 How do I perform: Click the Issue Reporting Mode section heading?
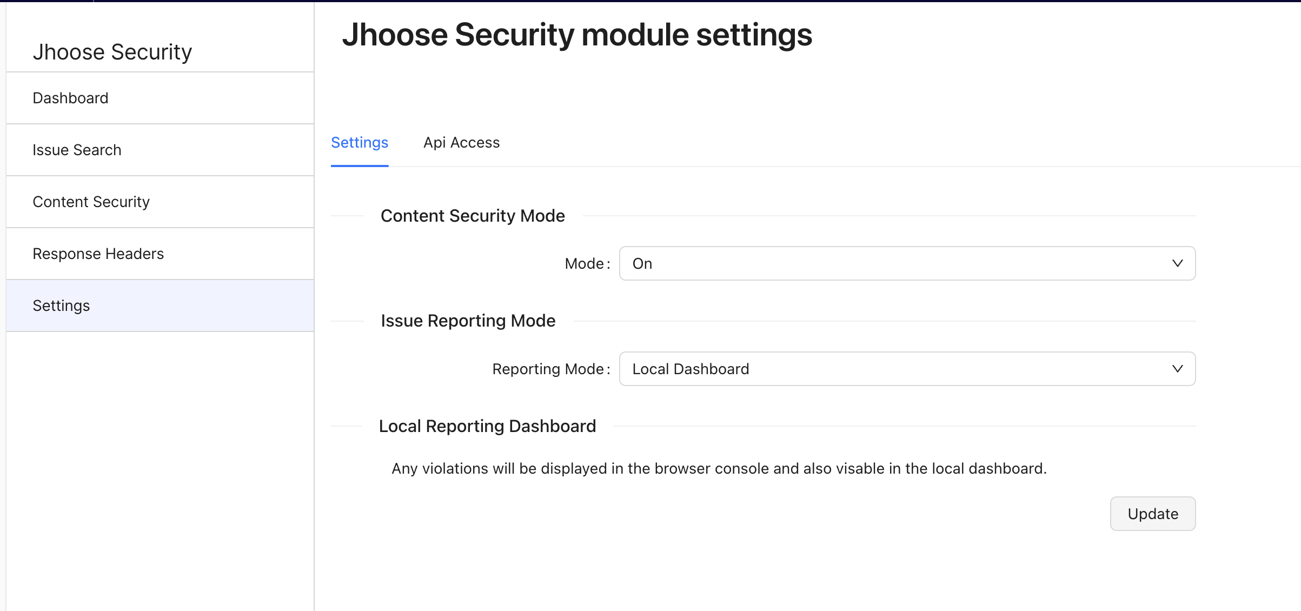click(x=468, y=321)
